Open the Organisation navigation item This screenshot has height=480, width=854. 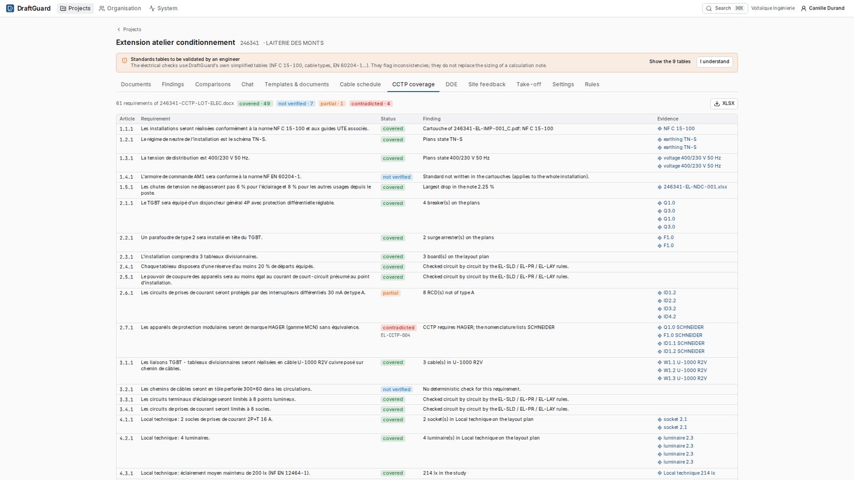click(120, 8)
